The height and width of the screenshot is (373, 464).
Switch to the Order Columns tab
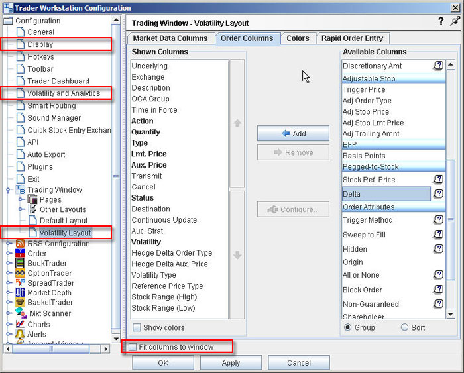[247, 38]
